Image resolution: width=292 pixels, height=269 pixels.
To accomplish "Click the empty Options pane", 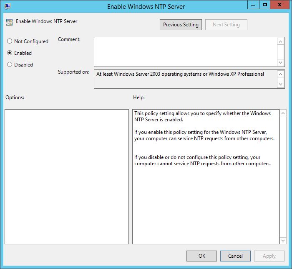I will [67, 177].
